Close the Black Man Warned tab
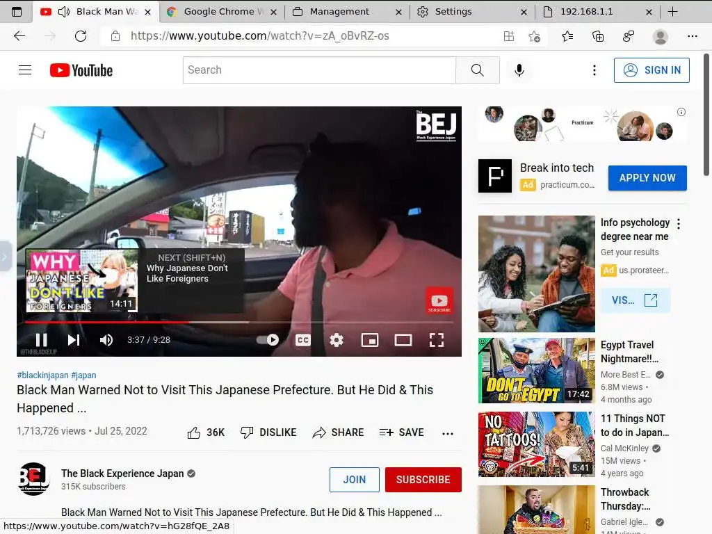The image size is (712, 534). (x=147, y=13)
